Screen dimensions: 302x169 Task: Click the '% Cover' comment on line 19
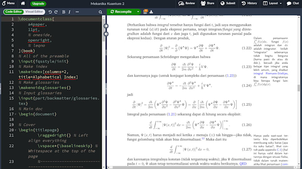click(27, 125)
